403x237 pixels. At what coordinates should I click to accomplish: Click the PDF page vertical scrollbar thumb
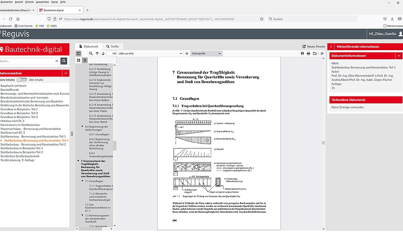[323, 143]
